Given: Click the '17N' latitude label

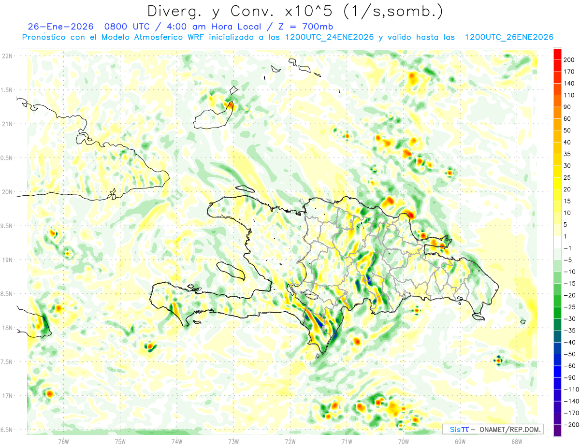Looking at the screenshot, I should [x=8, y=396].
